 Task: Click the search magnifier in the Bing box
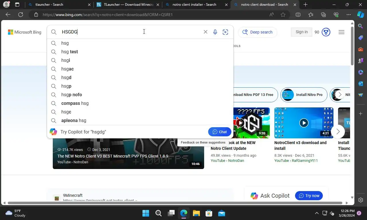point(54,32)
